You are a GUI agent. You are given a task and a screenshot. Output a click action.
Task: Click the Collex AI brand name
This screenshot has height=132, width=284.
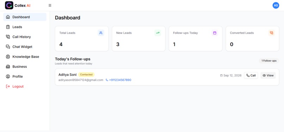[x=23, y=5]
